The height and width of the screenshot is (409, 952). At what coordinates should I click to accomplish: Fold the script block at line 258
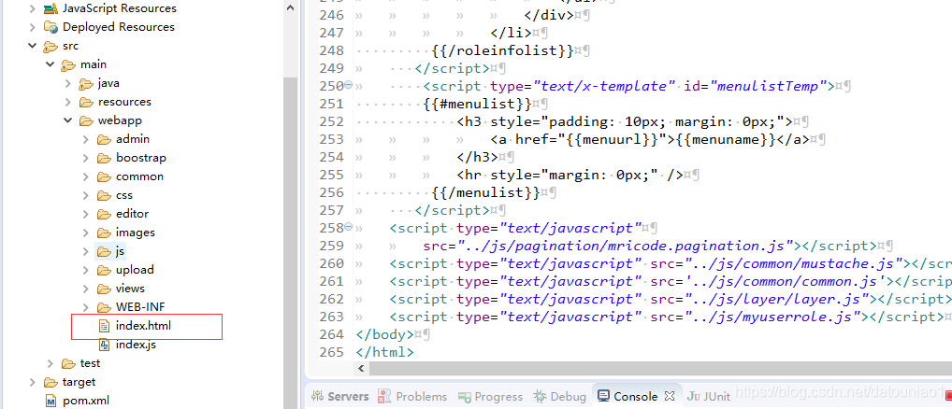click(x=349, y=227)
